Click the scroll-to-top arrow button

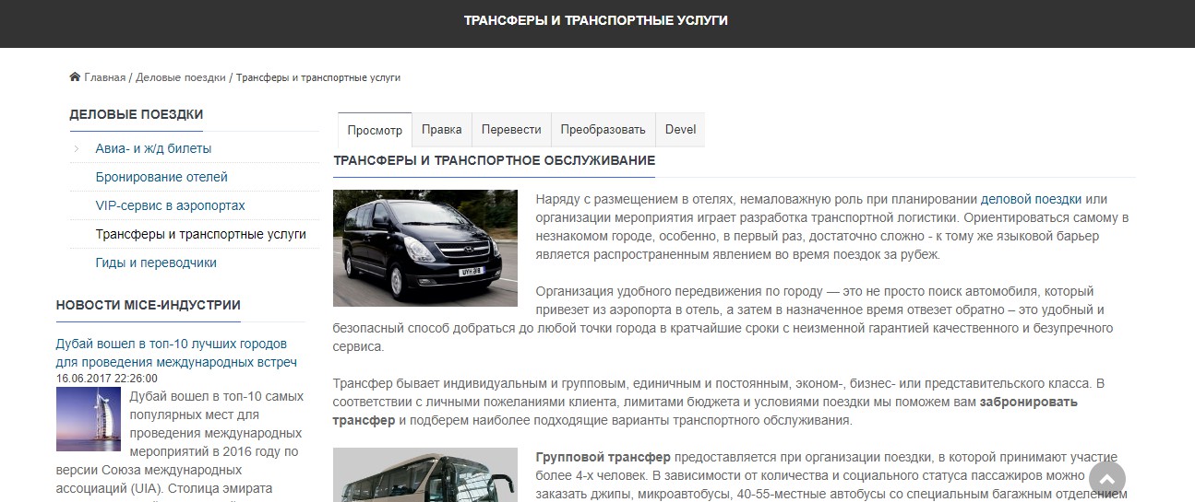coord(1107,478)
